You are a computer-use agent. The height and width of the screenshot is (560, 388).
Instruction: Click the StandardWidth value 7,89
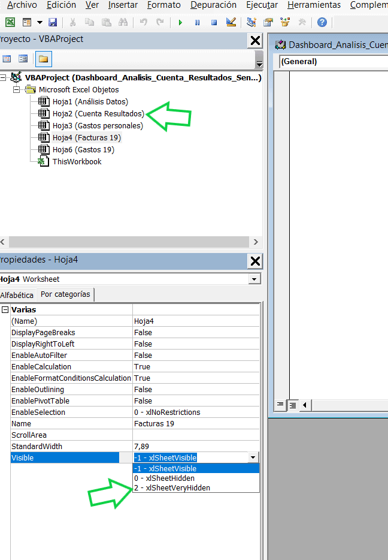point(196,447)
